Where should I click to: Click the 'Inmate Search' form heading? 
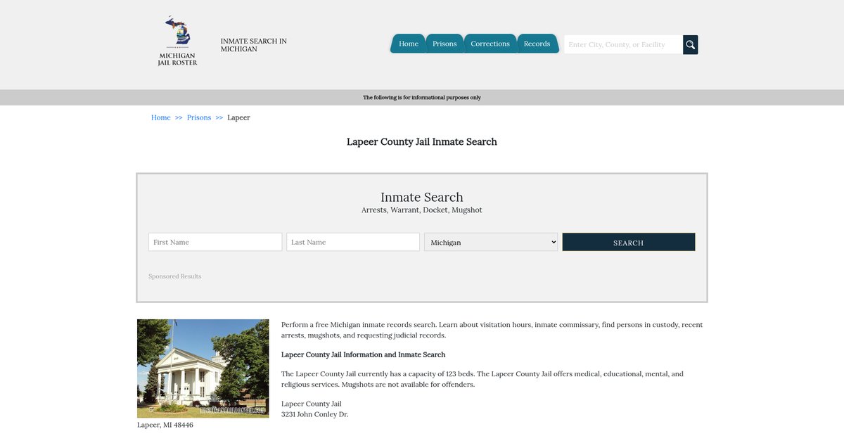(x=422, y=197)
